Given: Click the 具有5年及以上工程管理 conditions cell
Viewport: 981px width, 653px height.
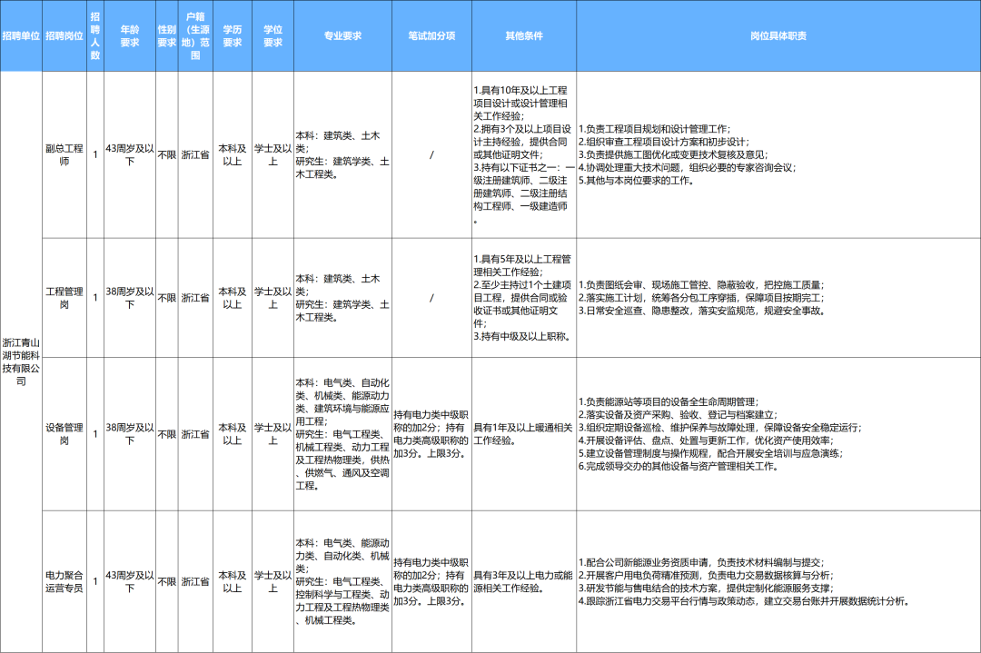Looking at the screenshot, I should [x=524, y=298].
